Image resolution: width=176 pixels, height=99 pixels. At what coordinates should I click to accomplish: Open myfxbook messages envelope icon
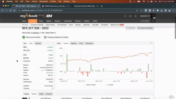click(x=130, y=16)
